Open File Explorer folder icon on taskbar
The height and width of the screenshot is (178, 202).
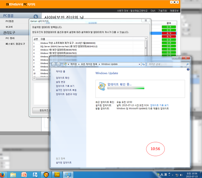click(13, 175)
